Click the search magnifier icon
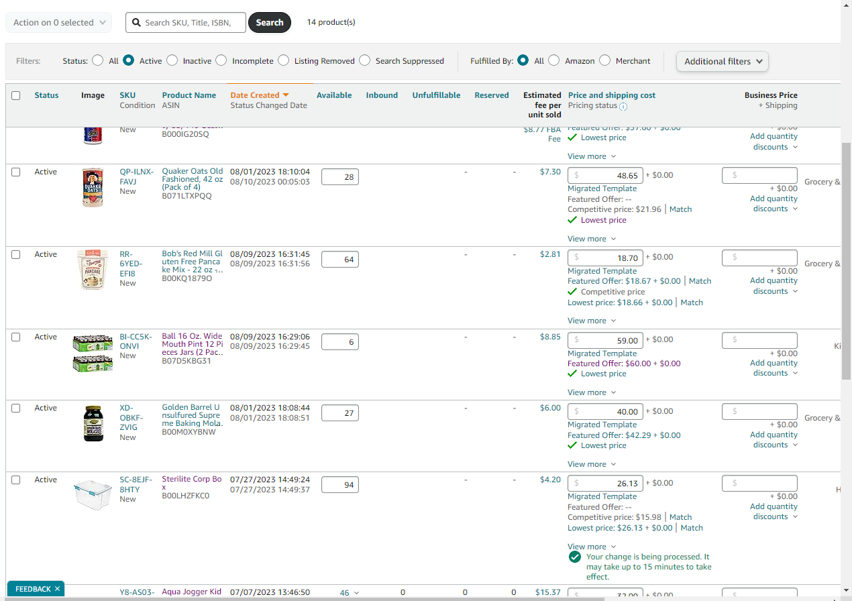Screen dimensions: 852x601 [x=137, y=23]
